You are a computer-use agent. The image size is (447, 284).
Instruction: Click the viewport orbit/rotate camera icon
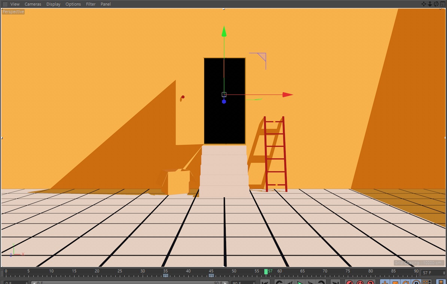tap(436, 4)
